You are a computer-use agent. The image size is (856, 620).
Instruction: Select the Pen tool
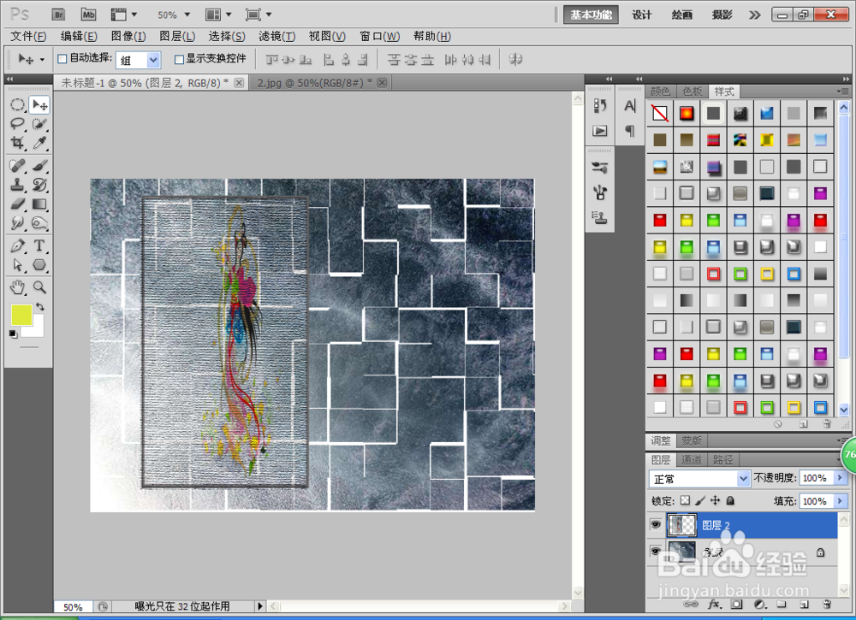click(17, 245)
